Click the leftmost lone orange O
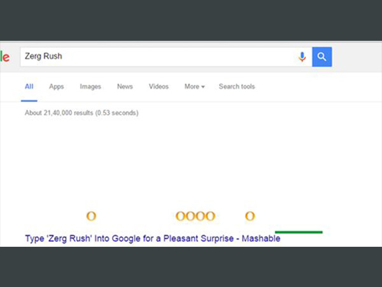The image size is (382, 287). tap(91, 216)
